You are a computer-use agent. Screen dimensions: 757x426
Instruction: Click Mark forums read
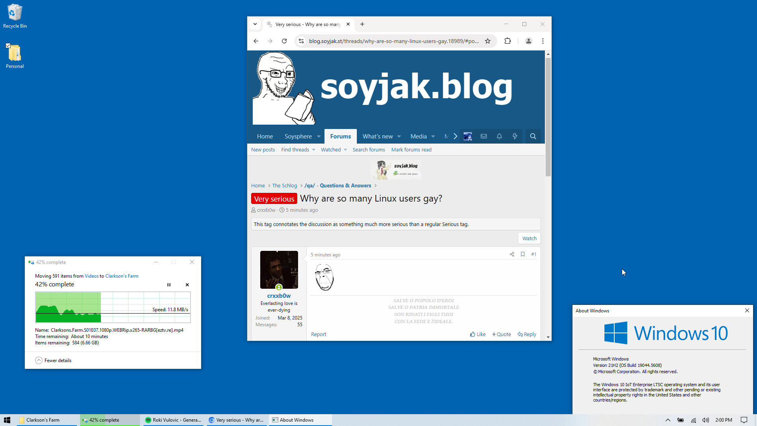point(411,150)
